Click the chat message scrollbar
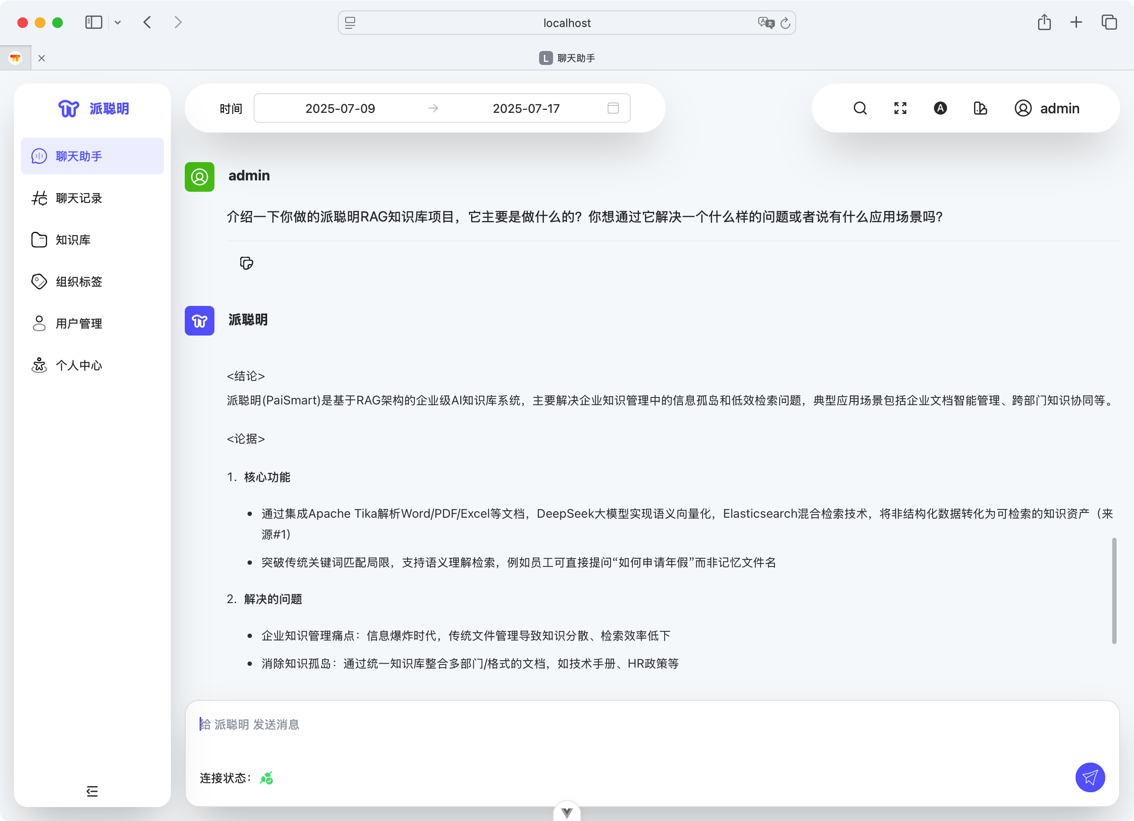 pyautogui.click(x=1114, y=590)
